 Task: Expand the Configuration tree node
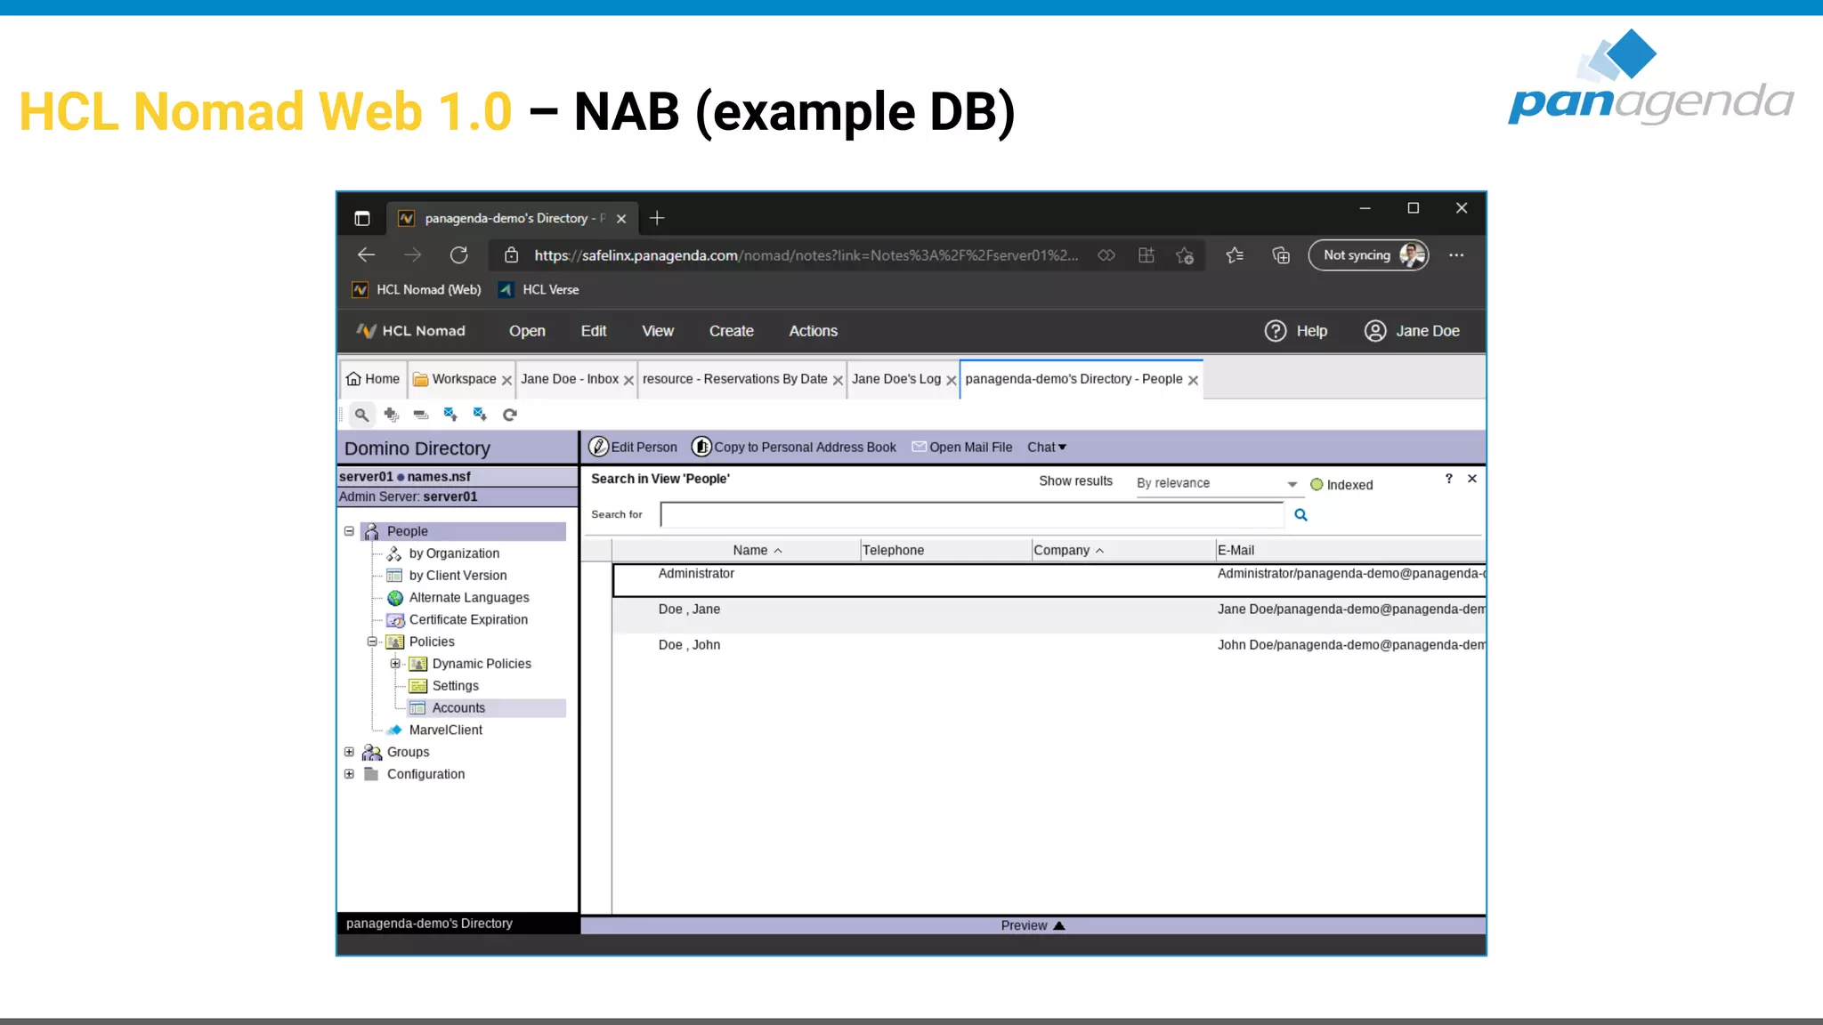[x=349, y=774]
